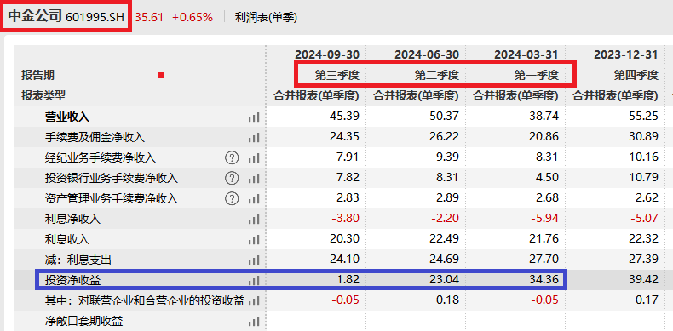Click 投资净收益 value 34.36
Viewport: 673px width, 331px height.
coord(544,280)
